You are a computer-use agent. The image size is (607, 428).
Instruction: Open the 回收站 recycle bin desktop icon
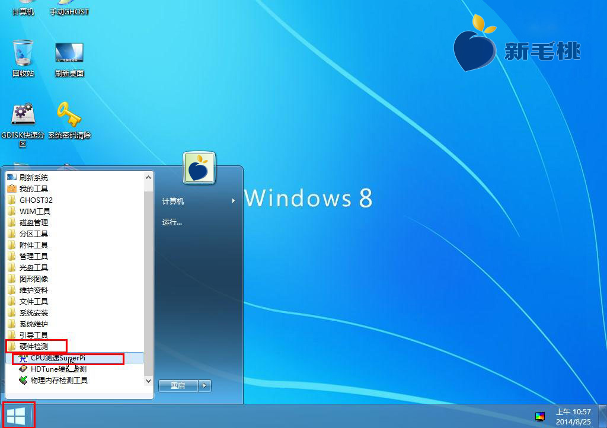[23, 59]
